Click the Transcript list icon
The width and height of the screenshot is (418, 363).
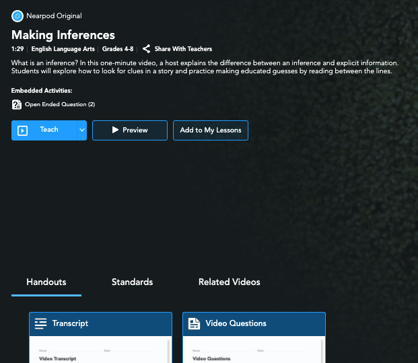[x=41, y=323]
